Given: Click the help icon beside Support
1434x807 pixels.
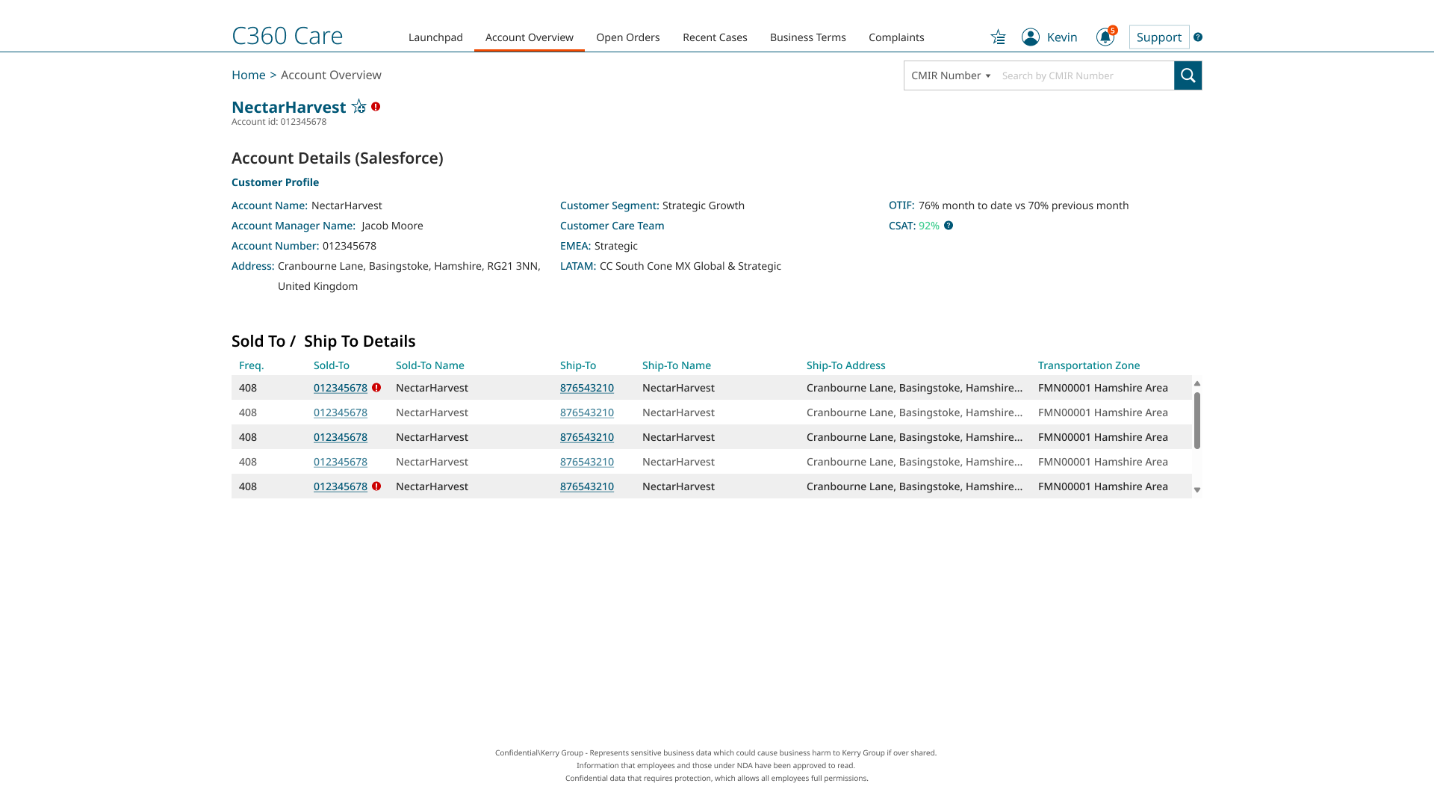Looking at the screenshot, I should (1198, 37).
